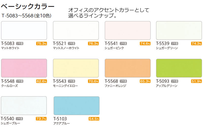Click the ツヤ消 badge beside T-5093
Viewport: 203px width, 127px height.
coord(175,81)
